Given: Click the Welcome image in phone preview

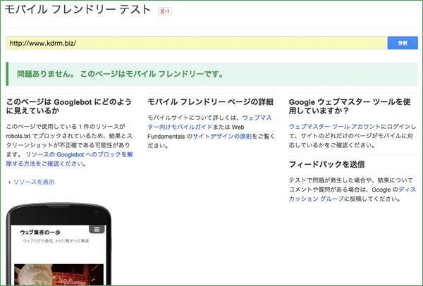Looking at the screenshot, I should pyautogui.click(x=59, y=275).
